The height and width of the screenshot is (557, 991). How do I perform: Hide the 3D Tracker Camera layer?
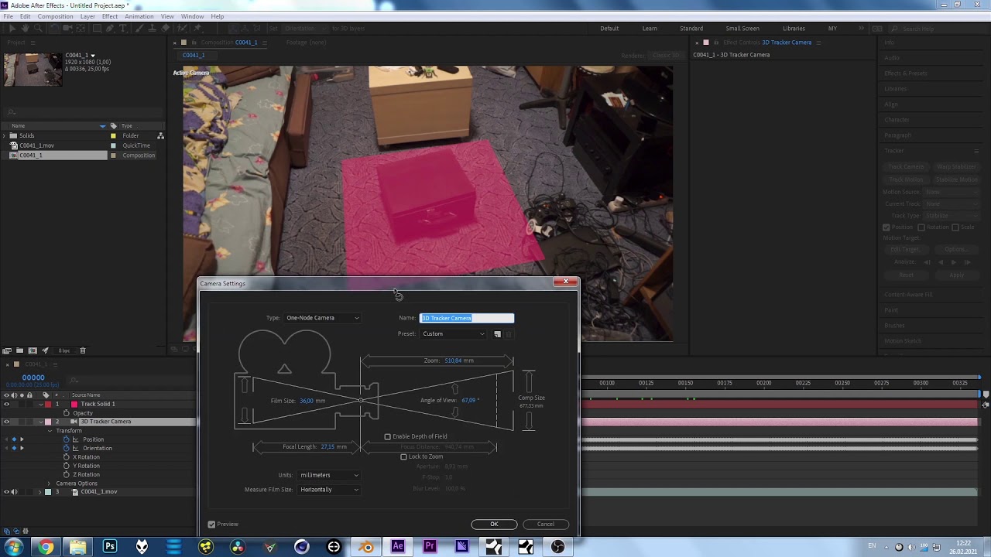[x=6, y=422]
